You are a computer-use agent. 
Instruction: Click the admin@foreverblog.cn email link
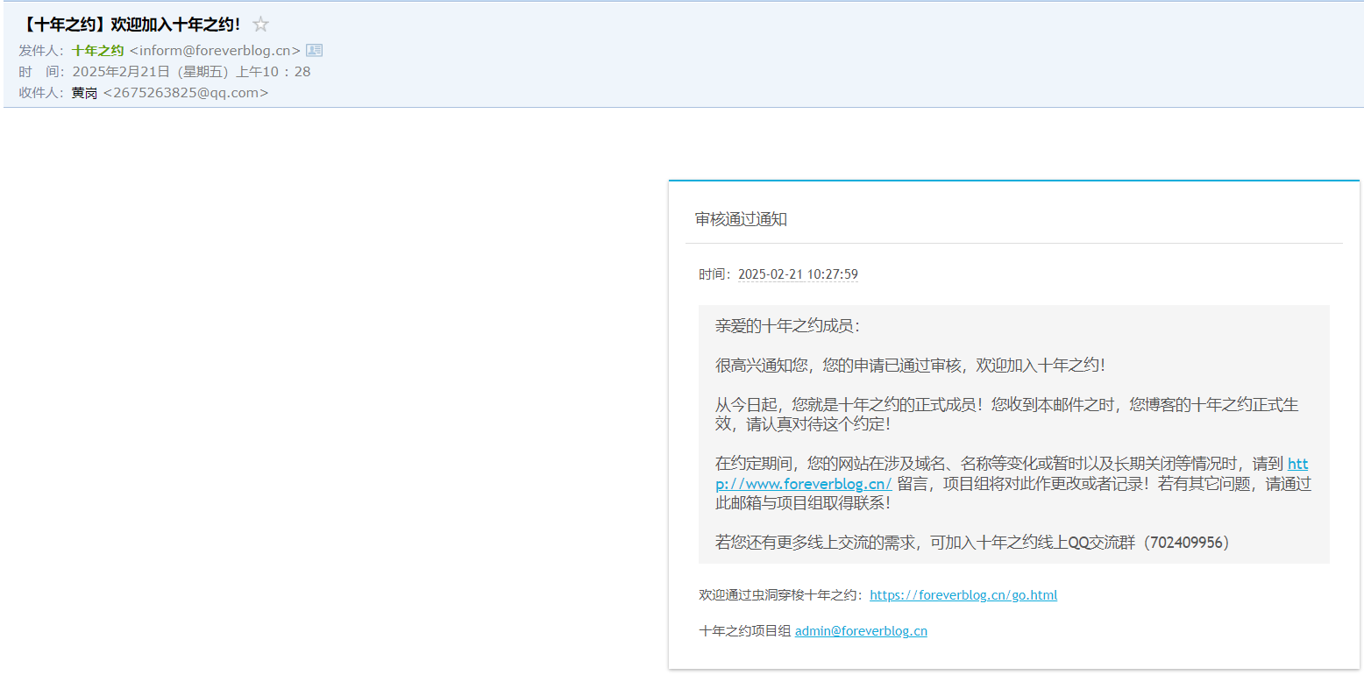861,631
